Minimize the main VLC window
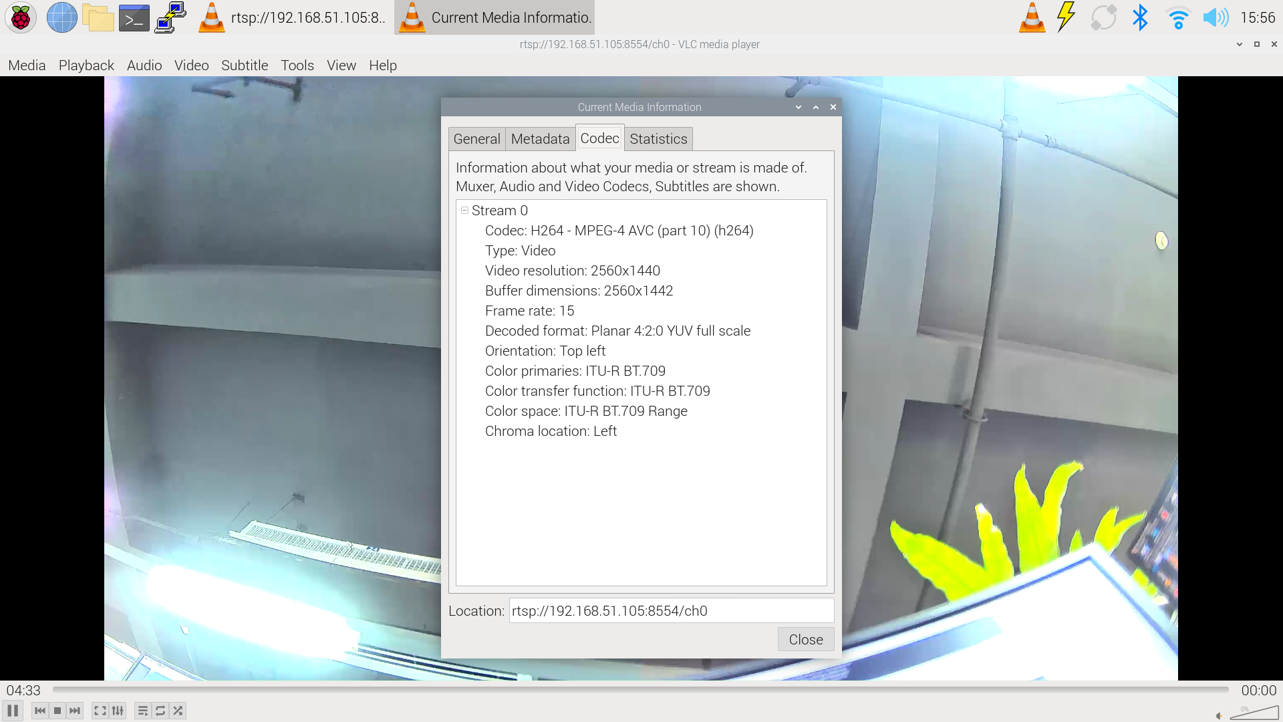 [x=1240, y=44]
